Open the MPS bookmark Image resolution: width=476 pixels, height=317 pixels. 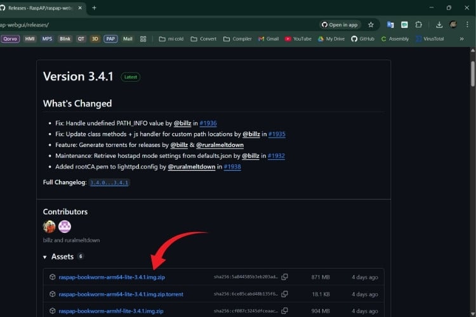(x=47, y=39)
